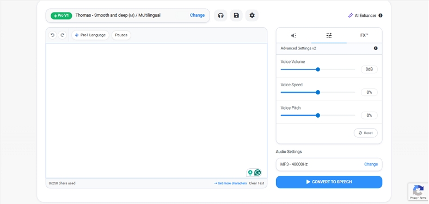This screenshot has height=204, width=429.
Task: Select the sliders advanced settings tab
Action: pyautogui.click(x=329, y=35)
